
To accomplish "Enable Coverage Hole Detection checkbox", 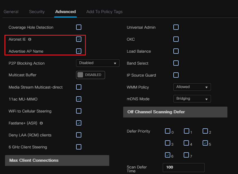I will 79,27.
